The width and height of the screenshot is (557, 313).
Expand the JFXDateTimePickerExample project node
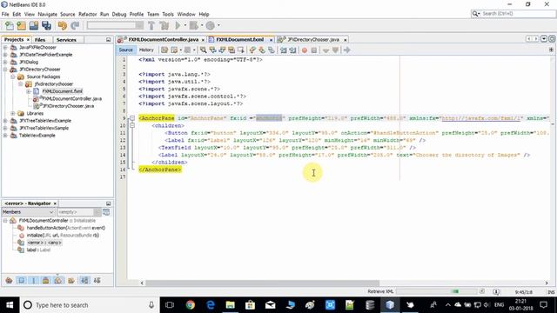pyautogui.click(x=5, y=55)
